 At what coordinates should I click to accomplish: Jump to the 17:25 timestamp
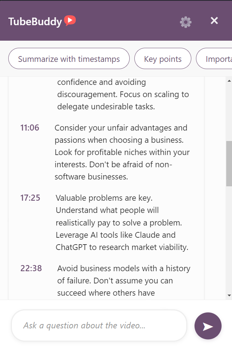pos(30,198)
